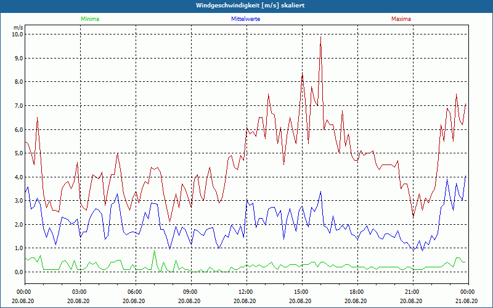Select the 7,0 y-axis value label
The image size is (493, 308).
pyautogui.click(x=18, y=106)
